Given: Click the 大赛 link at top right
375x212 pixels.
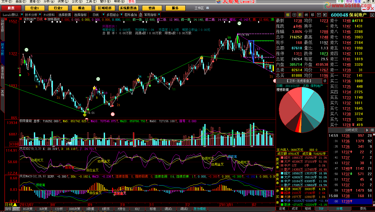Looking at the screenshot, I should point(340,1).
